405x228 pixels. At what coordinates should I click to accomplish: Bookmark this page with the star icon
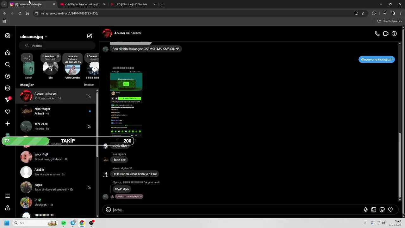coord(363,13)
